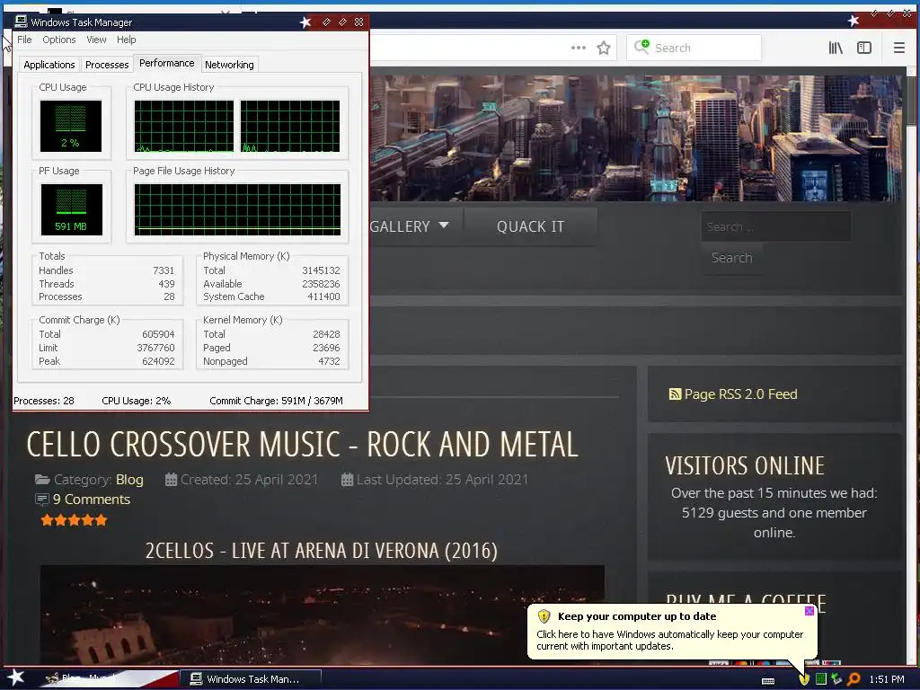Screen dimensions: 920x690
Task: Click the folder icon beside Category
Action: tap(42, 480)
